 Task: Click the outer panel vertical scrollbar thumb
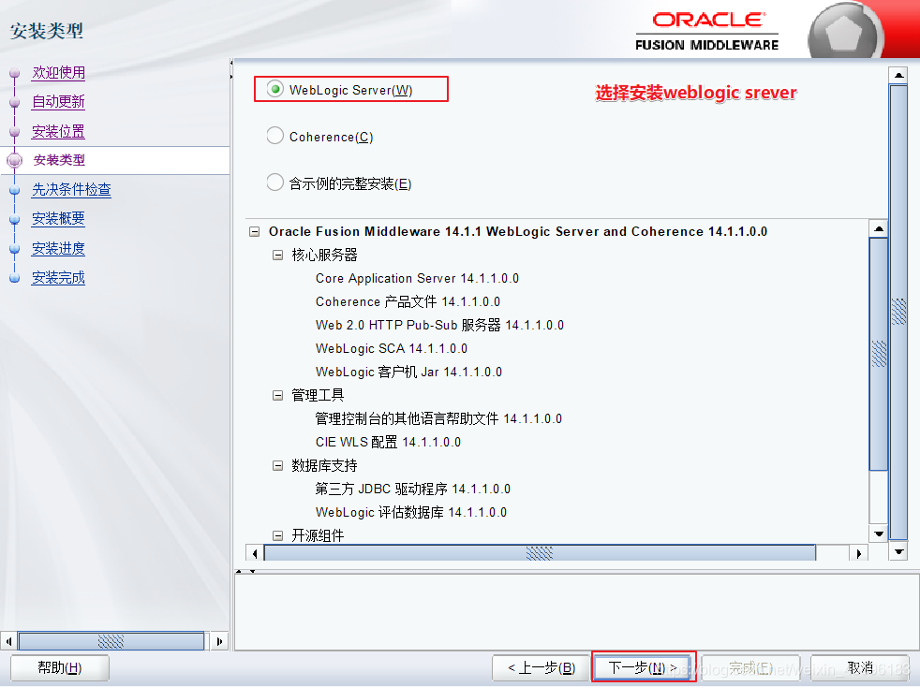[x=898, y=312]
